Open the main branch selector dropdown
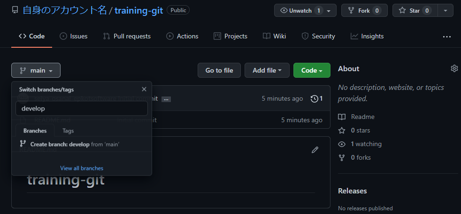This screenshot has width=461, height=214. pos(36,70)
